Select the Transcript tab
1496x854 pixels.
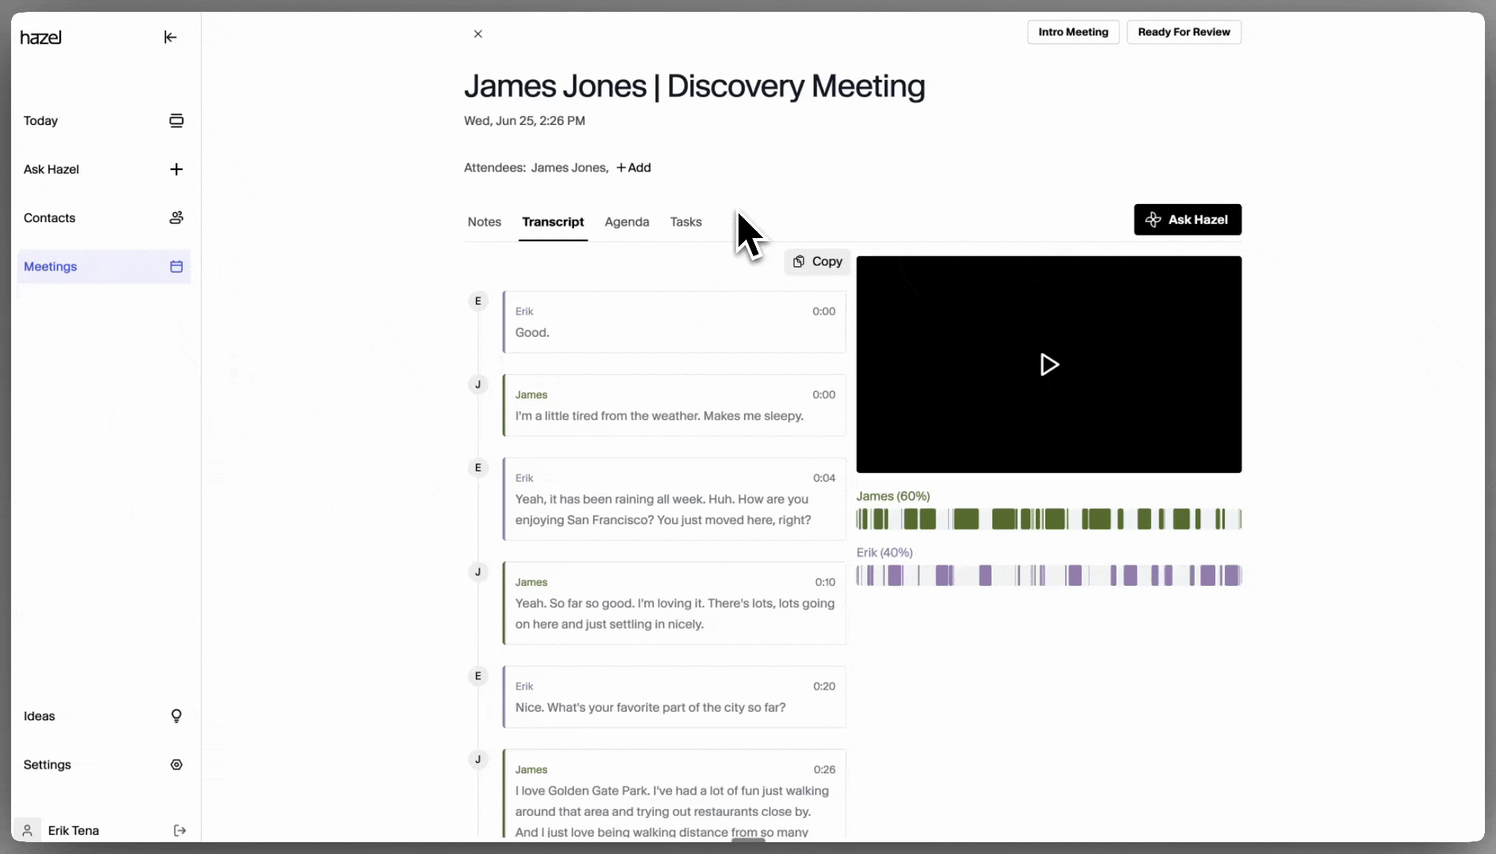tap(553, 222)
